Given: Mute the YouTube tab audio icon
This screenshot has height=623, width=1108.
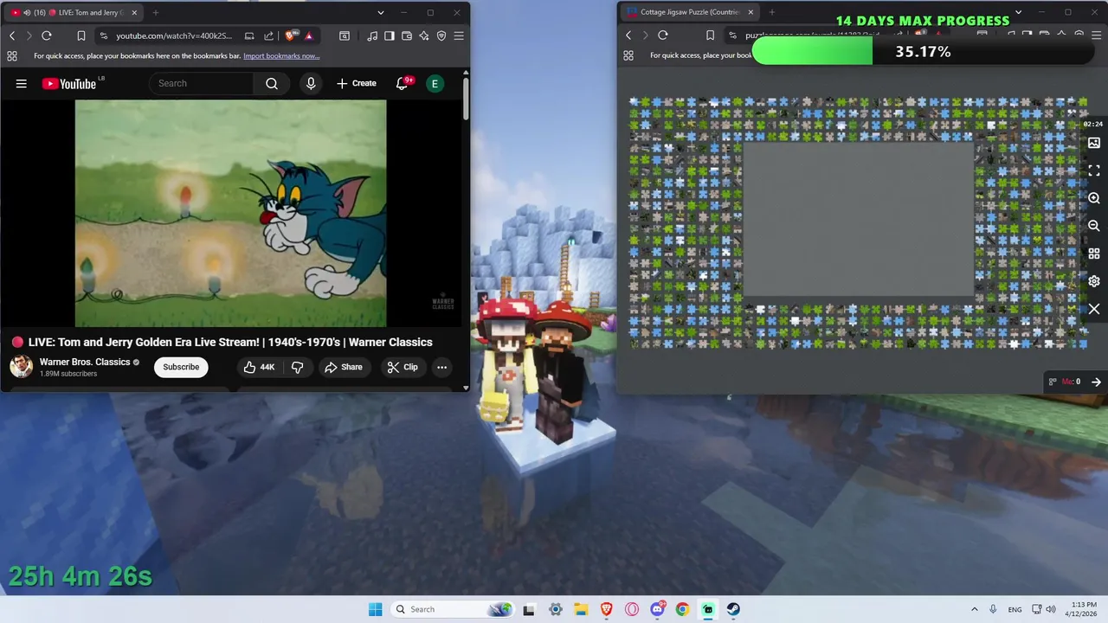Looking at the screenshot, I should [27, 13].
